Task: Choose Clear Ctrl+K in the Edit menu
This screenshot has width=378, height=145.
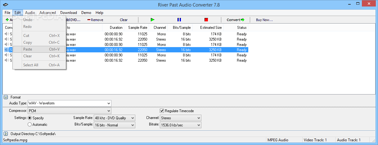Action: point(39,56)
